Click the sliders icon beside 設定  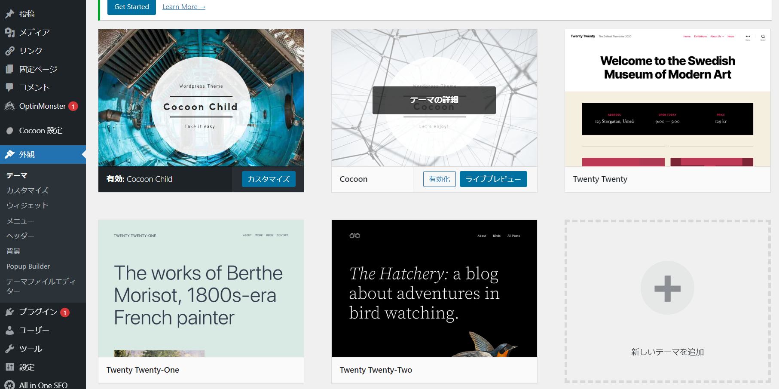[x=9, y=367]
